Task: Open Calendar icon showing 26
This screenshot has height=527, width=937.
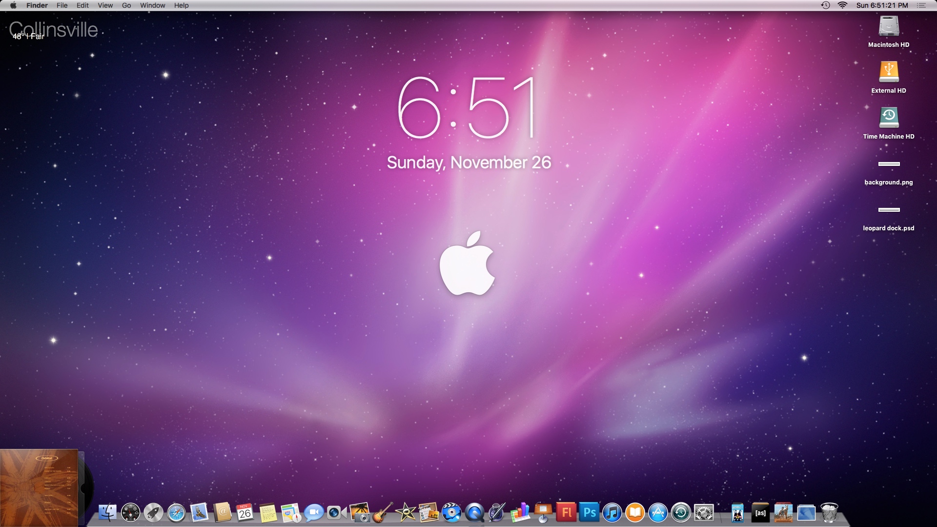Action: pyautogui.click(x=245, y=512)
